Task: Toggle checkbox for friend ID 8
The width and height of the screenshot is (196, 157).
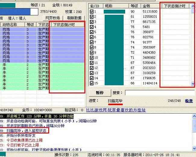Action: 92,47
